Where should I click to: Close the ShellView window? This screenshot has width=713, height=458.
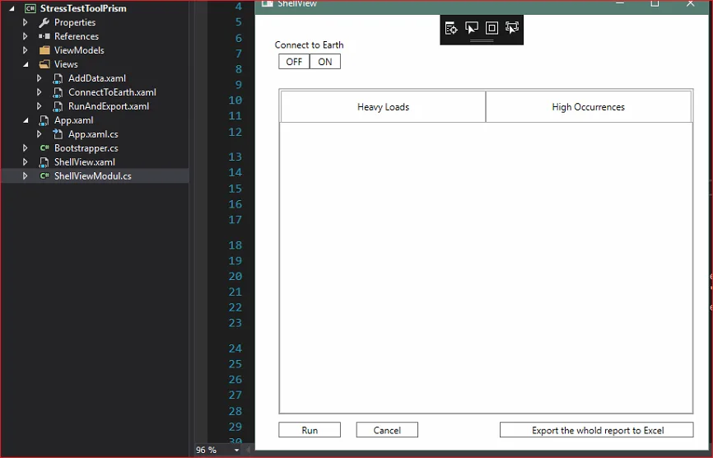coord(690,3)
